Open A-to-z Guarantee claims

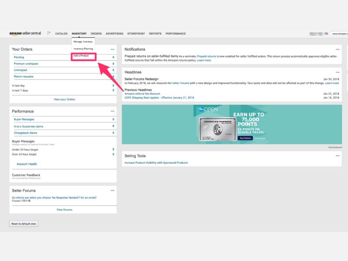click(29, 127)
